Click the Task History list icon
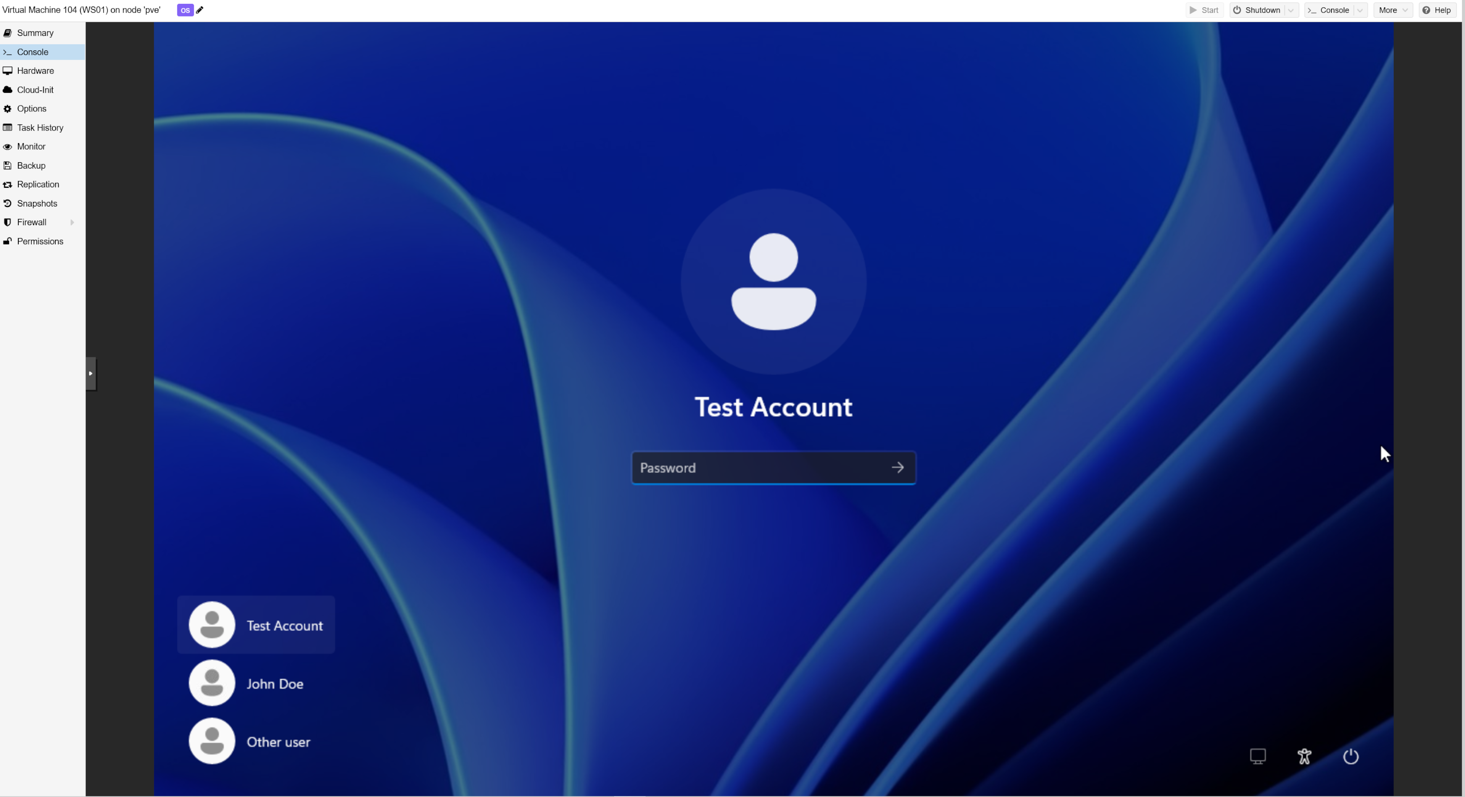This screenshot has width=1465, height=797. coord(7,127)
